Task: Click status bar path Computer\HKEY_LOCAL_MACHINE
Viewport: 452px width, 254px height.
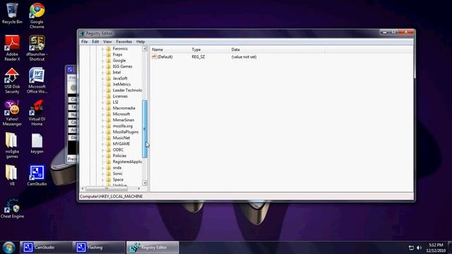Action: tap(112, 196)
